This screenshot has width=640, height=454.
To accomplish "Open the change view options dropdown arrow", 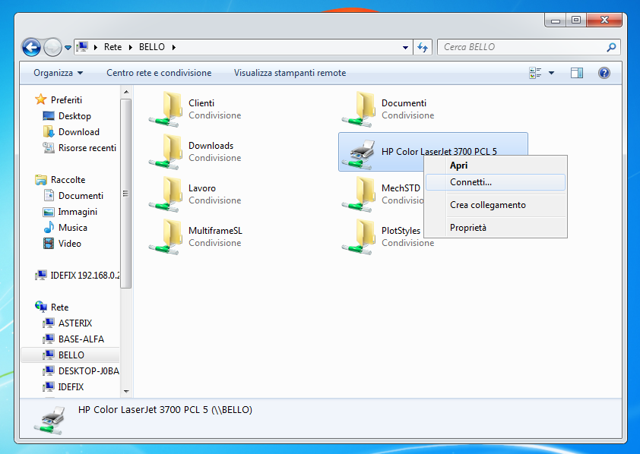I will 551,73.
